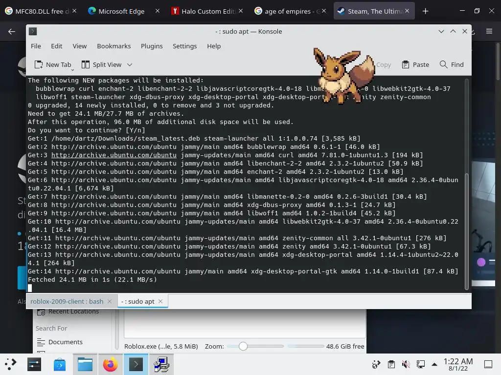Viewport: 501px width, 375px height.
Task: Switch to the age of empires browser tab
Action: 291,11
